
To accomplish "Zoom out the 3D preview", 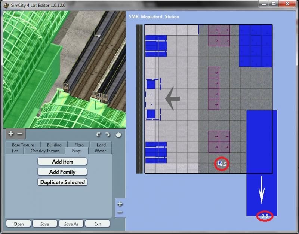I will (20, 134).
